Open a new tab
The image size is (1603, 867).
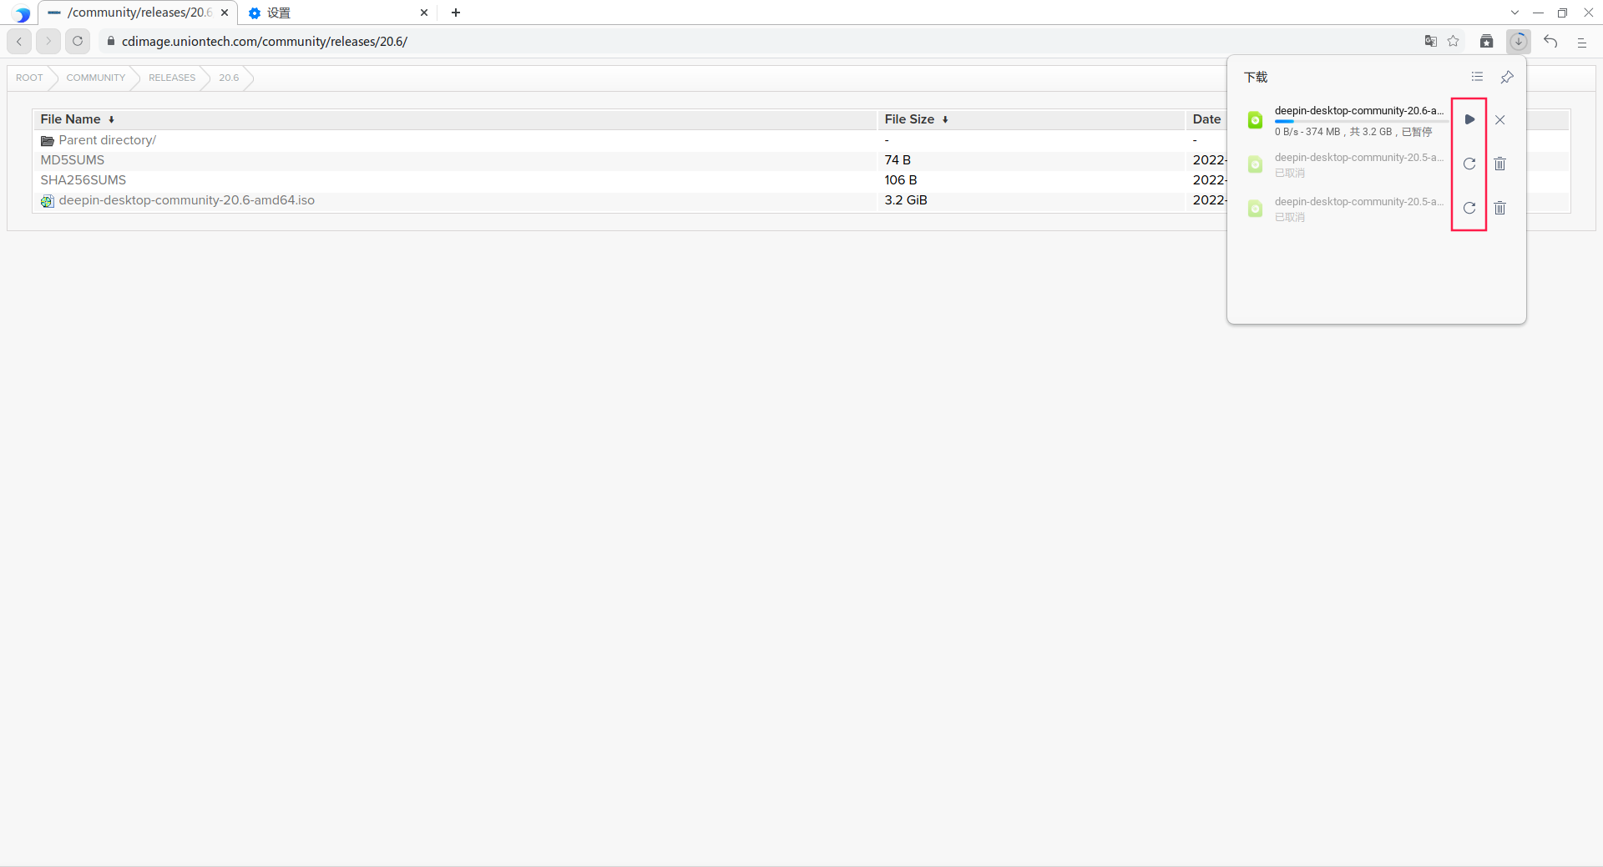(456, 13)
